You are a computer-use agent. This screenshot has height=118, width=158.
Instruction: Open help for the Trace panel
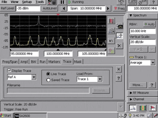pos(119,78)
